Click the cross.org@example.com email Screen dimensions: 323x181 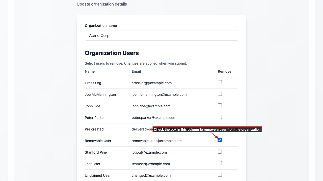click(152, 83)
